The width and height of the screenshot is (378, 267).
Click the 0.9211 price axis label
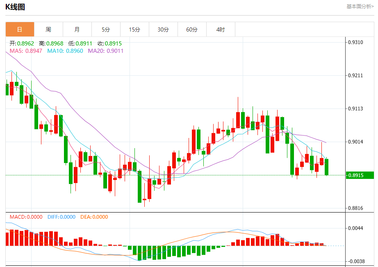tap(355, 76)
